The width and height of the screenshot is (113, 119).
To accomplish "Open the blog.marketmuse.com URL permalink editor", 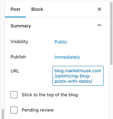I will click(x=78, y=76).
